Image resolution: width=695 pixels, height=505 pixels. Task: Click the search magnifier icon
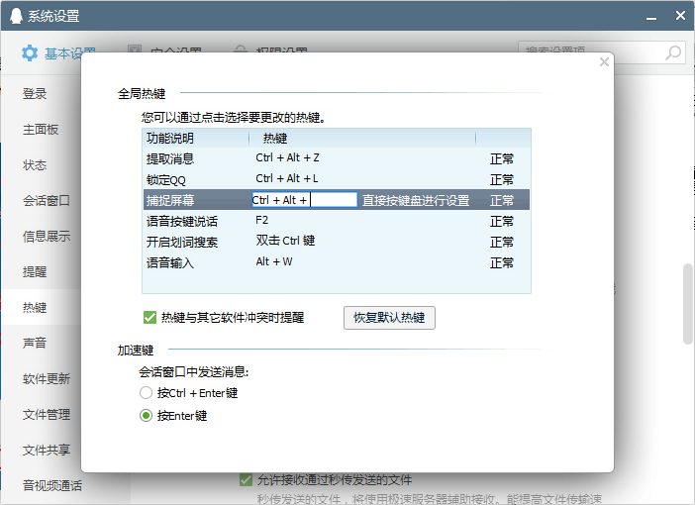[x=672, y=52]
